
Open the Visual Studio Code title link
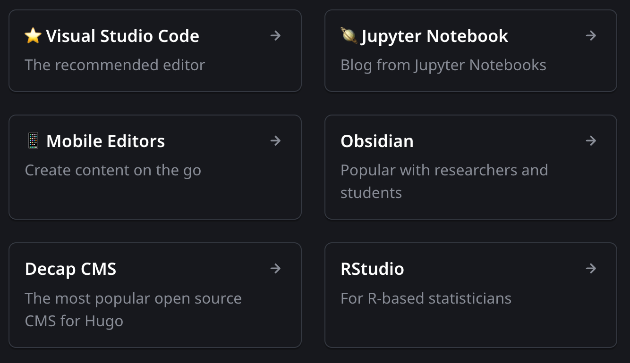pos(122,36)
